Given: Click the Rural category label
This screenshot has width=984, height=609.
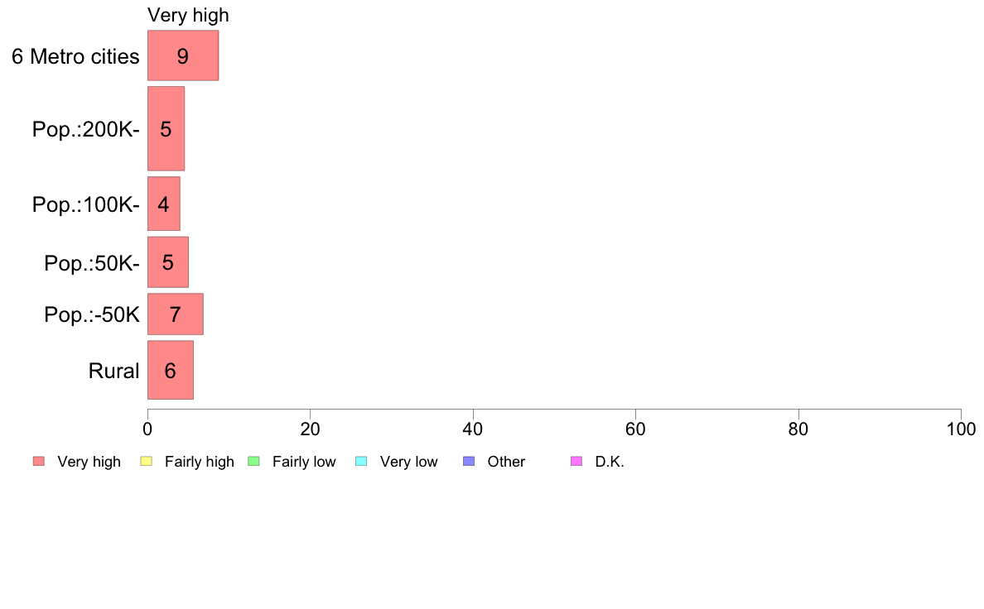Looking at the screenshot, I should [x=113, y=371].
